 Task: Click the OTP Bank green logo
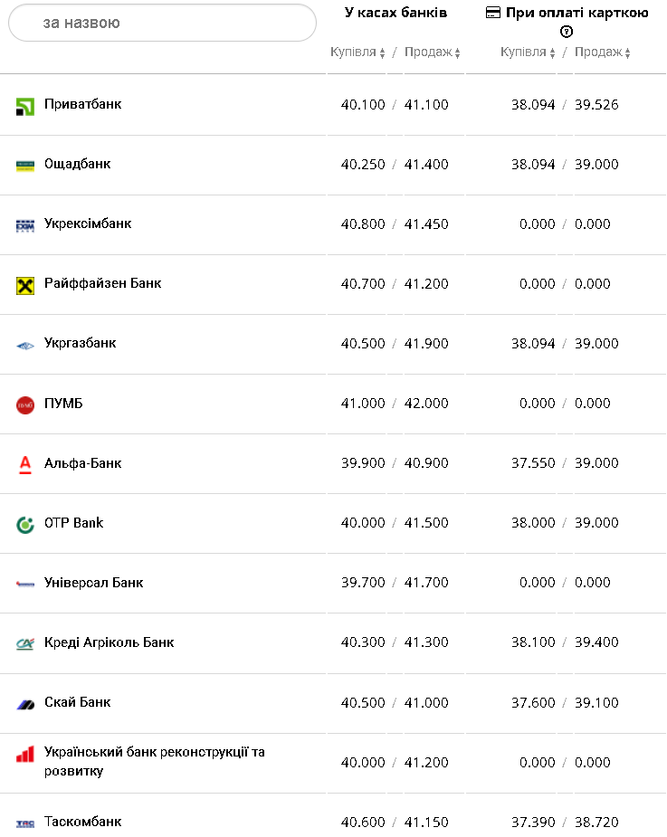[x=25, y=524]
